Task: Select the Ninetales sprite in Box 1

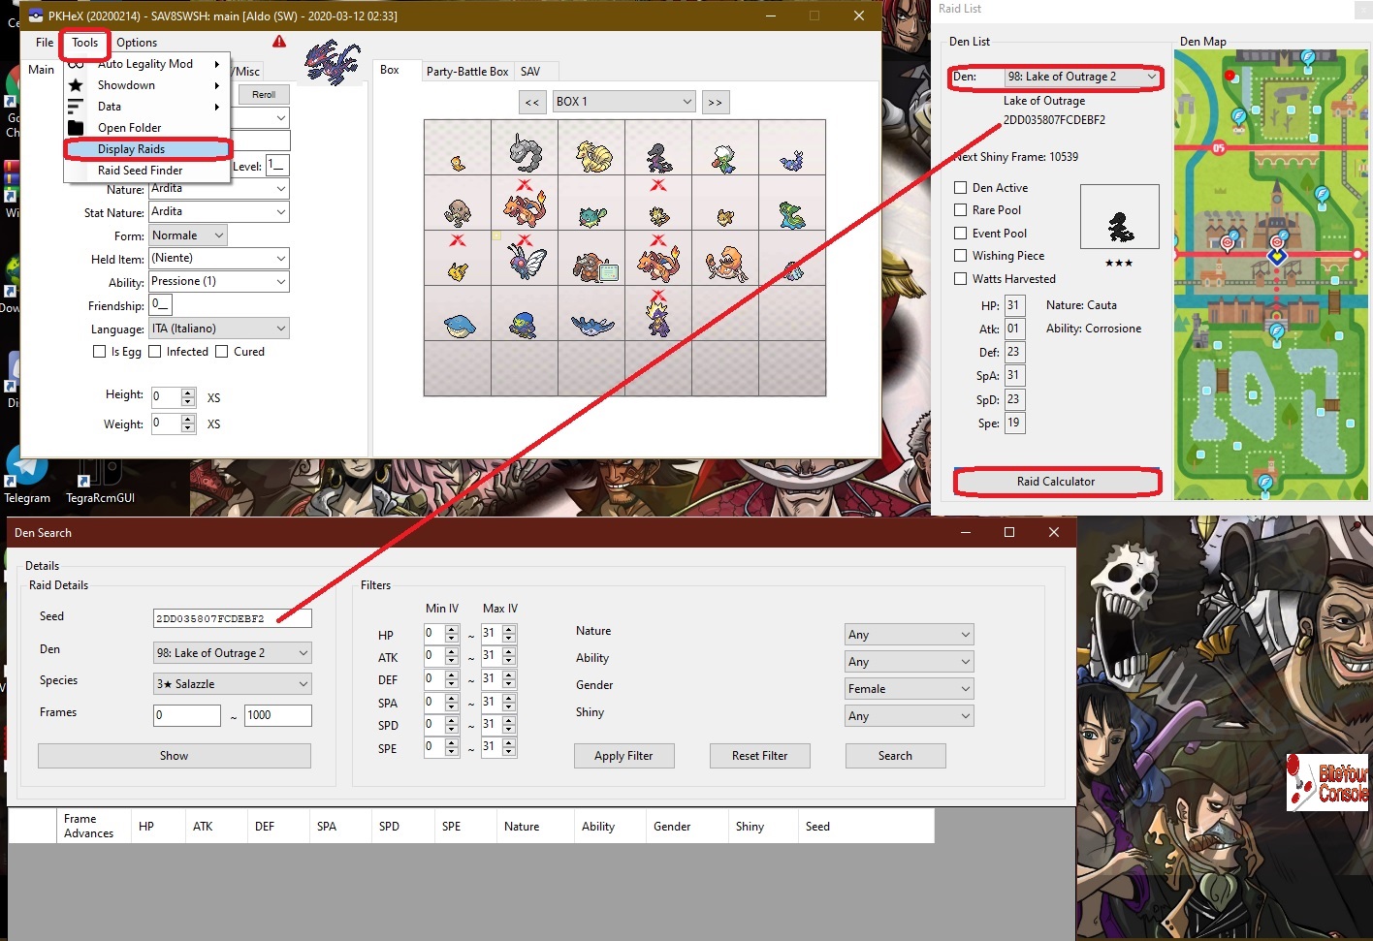Action: click(593, 155)
